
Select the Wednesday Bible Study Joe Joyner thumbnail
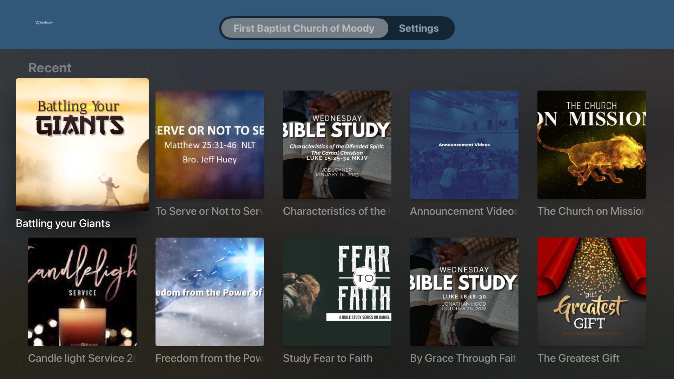(x=337, y=145)
